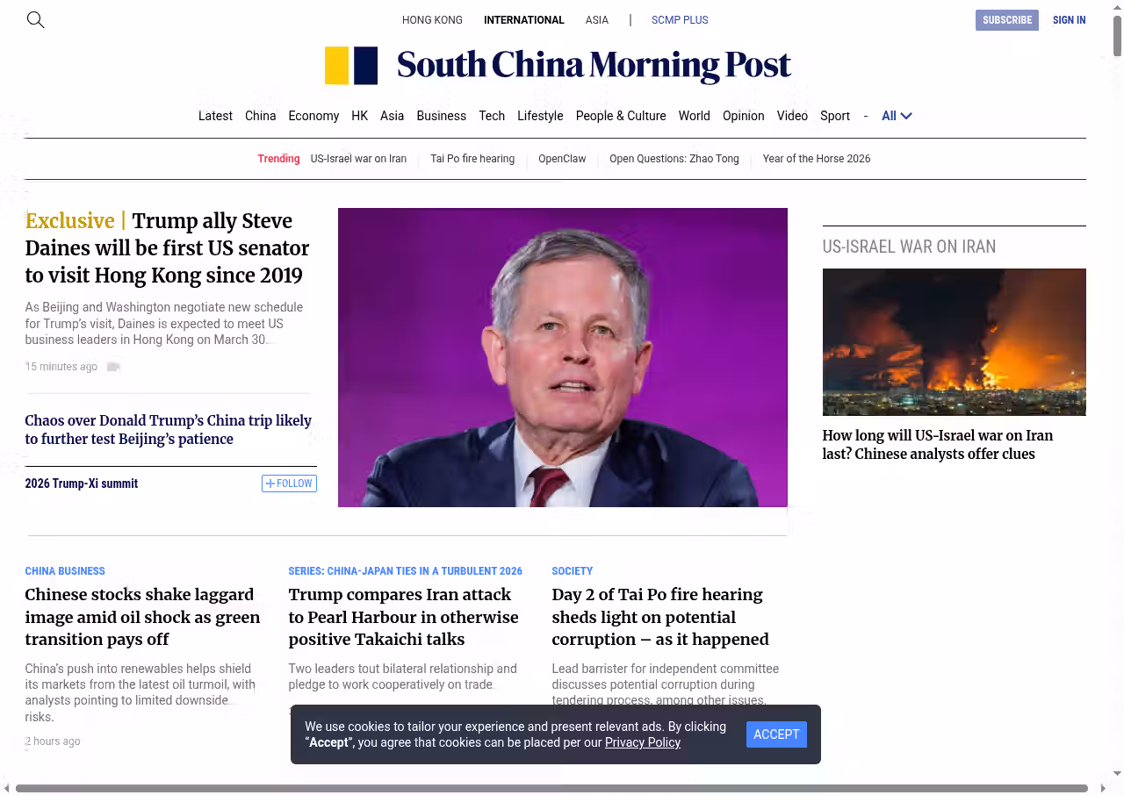Open the People & Culture section

pos(621,116)
